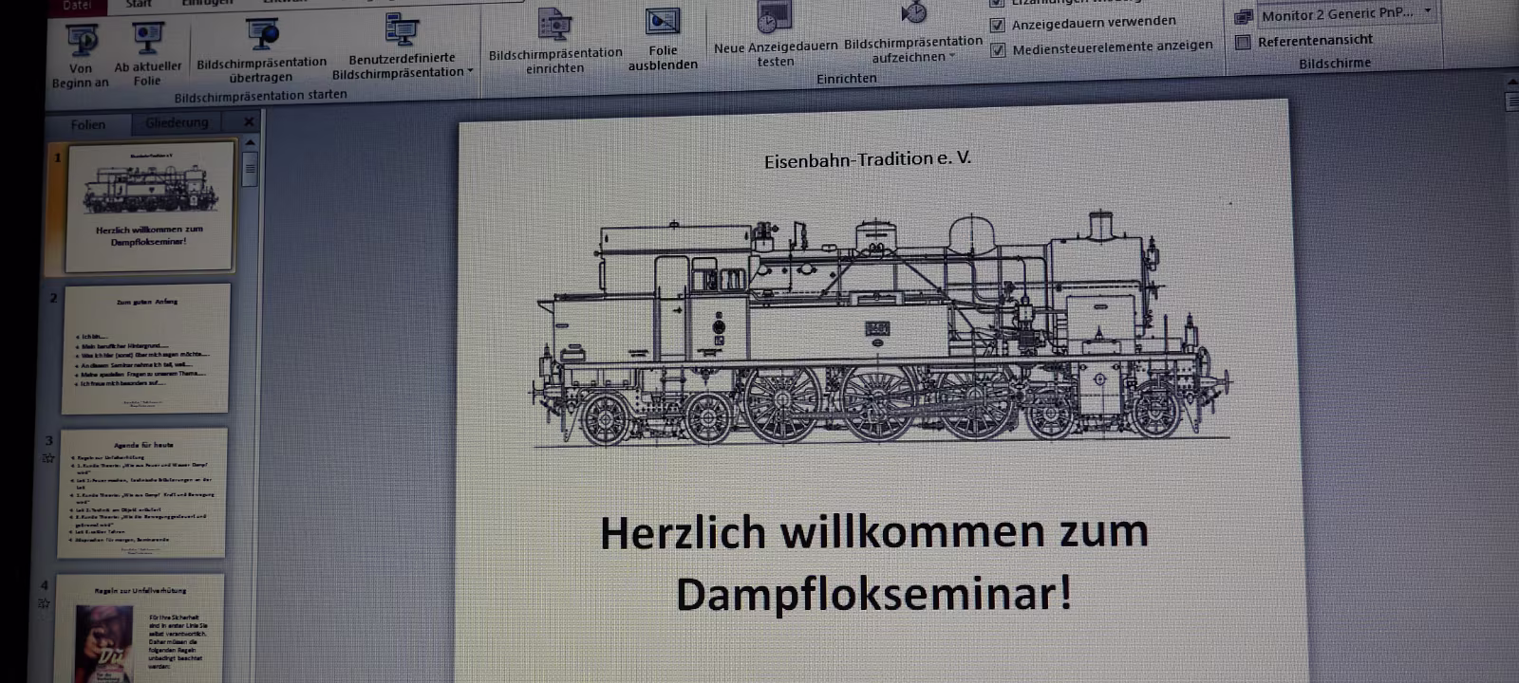Click Bildschirmpräsentation übertragen broadcast icon

pyautogui.click(x=262, y=34)
